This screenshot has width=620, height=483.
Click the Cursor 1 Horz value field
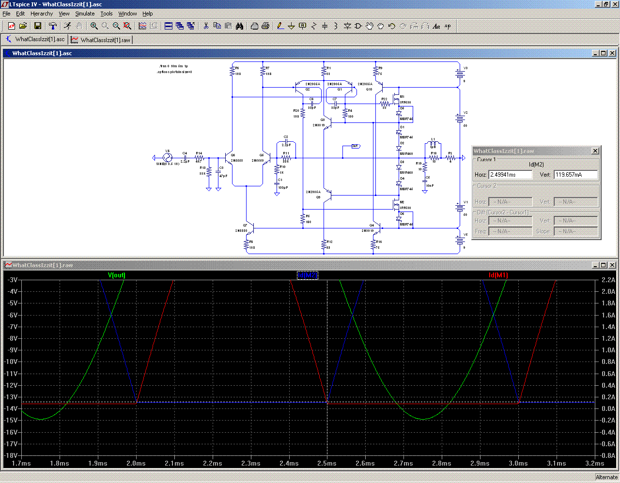click(511, 175)
